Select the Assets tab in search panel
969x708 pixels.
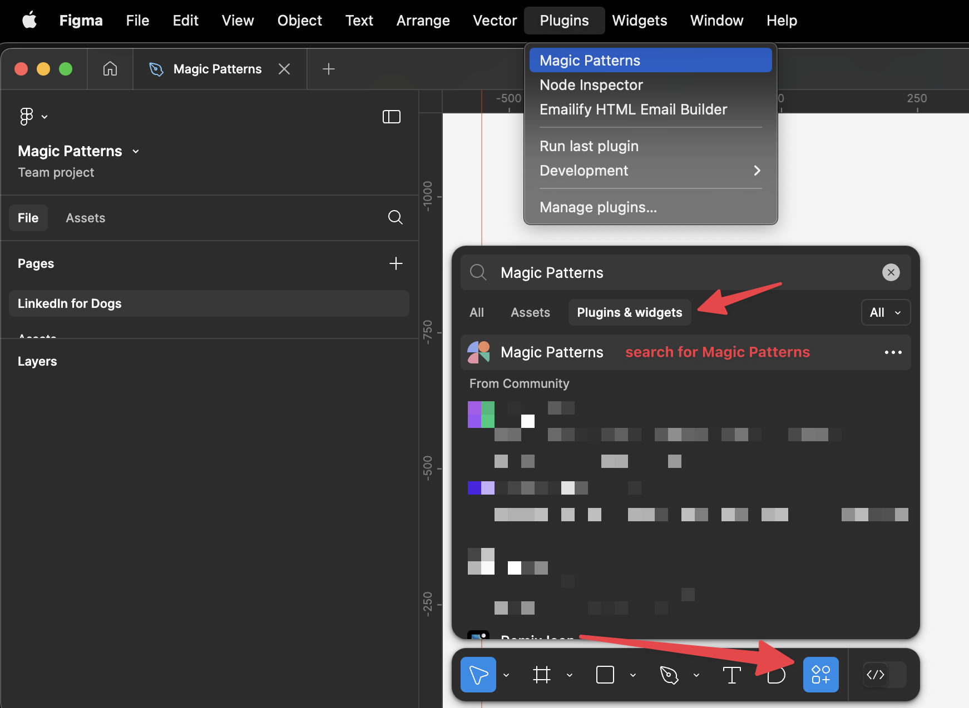pos(530,312)
